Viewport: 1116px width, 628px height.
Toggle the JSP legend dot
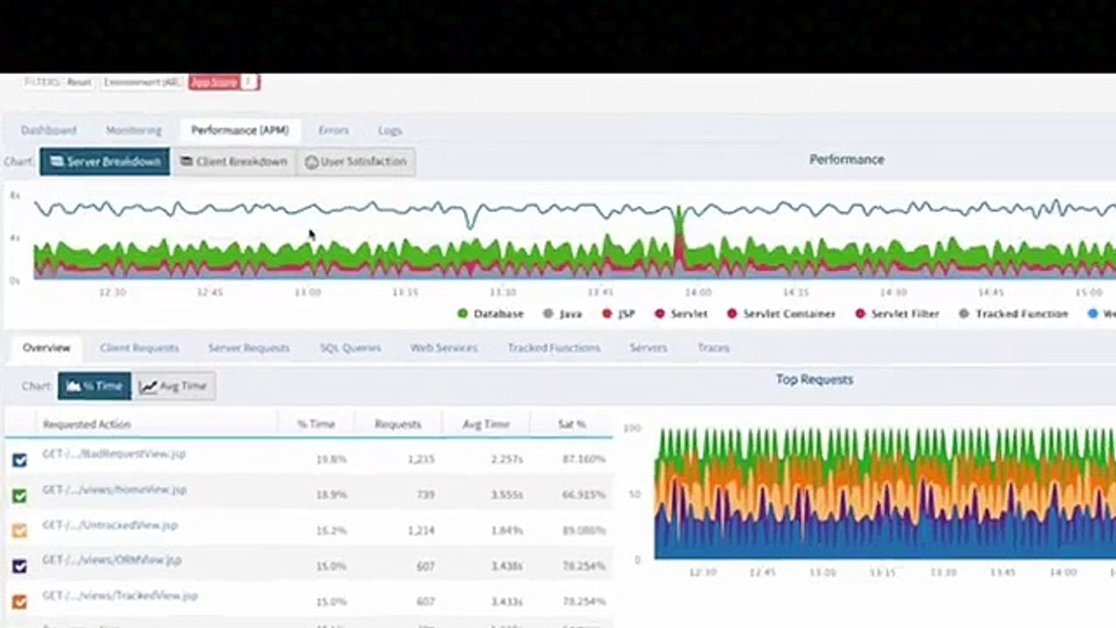(x=607, y=313)
